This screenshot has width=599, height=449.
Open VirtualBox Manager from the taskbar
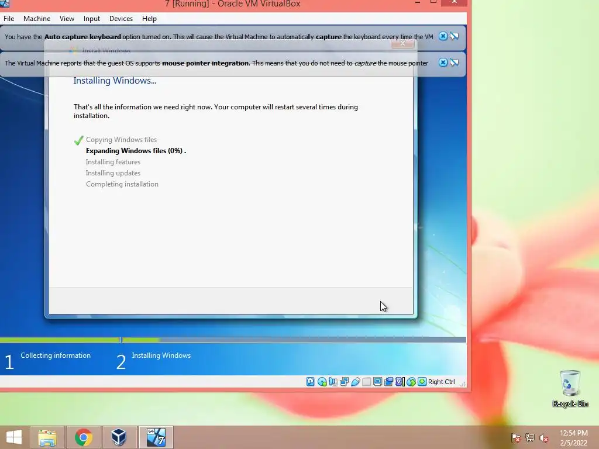tap(119, 437)
